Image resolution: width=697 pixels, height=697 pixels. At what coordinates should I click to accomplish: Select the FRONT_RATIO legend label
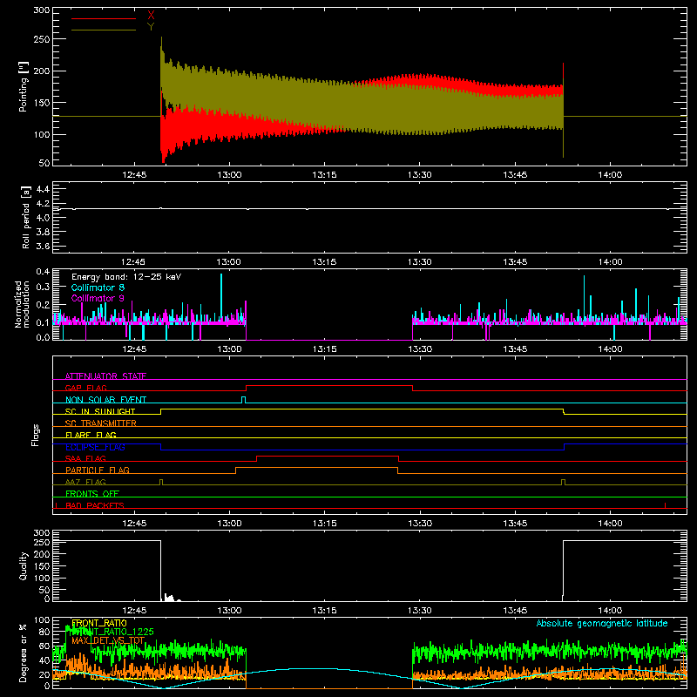99,623
